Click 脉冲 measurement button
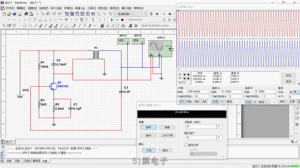The height and width of the screenshot is (168, 300). point(148,135)
